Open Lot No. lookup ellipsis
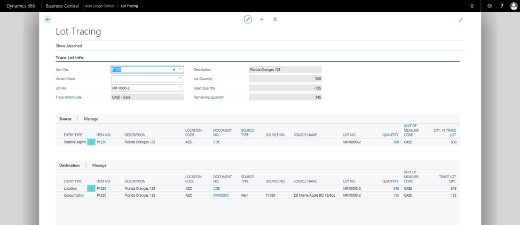 coord(180,87)
